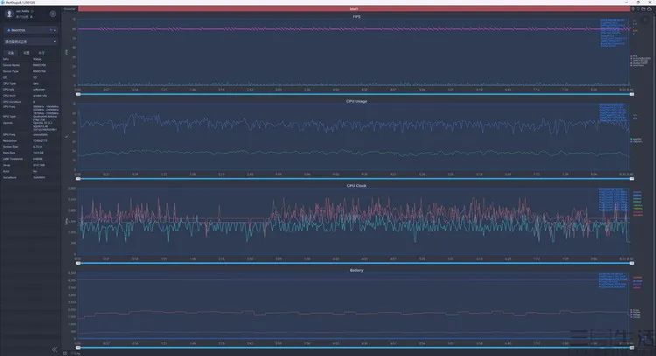Click the small tab left of the red bar
Screen dimensions: 656x356
pos(70,9)
